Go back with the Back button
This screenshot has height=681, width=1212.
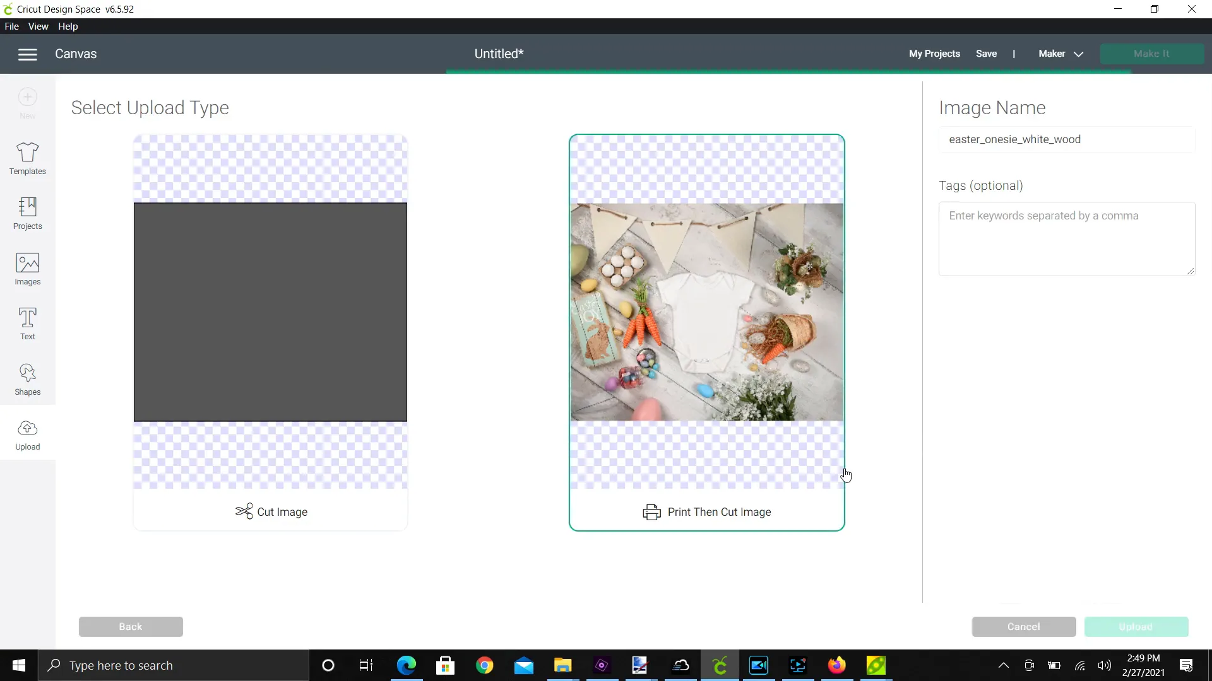pos(131,626)
